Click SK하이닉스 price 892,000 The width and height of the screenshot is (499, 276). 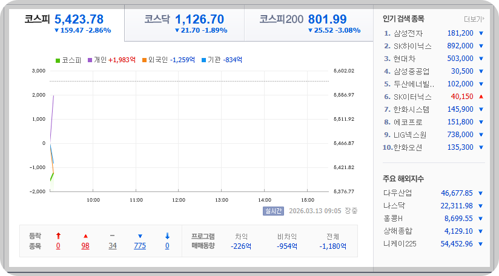coord(460,46)
